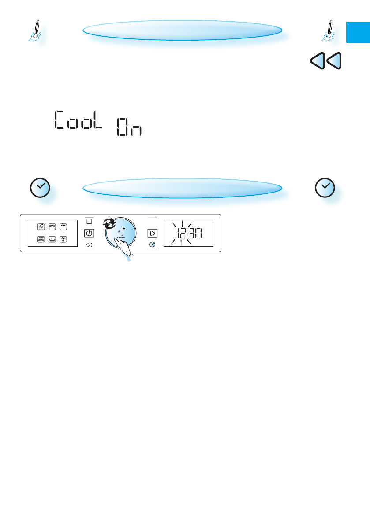Viewport: 370px width, 526px height.
Task: Turn the central 6th Sense knob
Action: [x=120, y=233]
